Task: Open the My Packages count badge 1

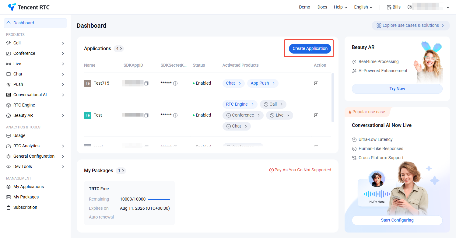Action: point(121,171)
